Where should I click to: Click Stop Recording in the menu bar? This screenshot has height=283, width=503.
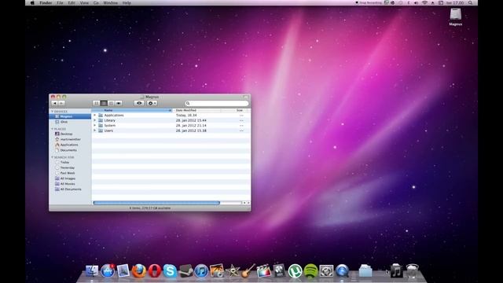[369, 3]
